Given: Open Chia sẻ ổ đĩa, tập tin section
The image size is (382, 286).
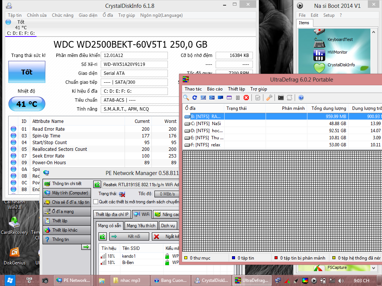Looking at the screenshot, I should [67, 202].
